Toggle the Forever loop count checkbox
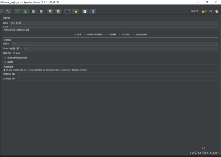Image resolution: width=221 pixels, height=157 pixels. [14, 53]
